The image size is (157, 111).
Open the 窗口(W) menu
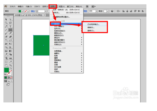70,7
